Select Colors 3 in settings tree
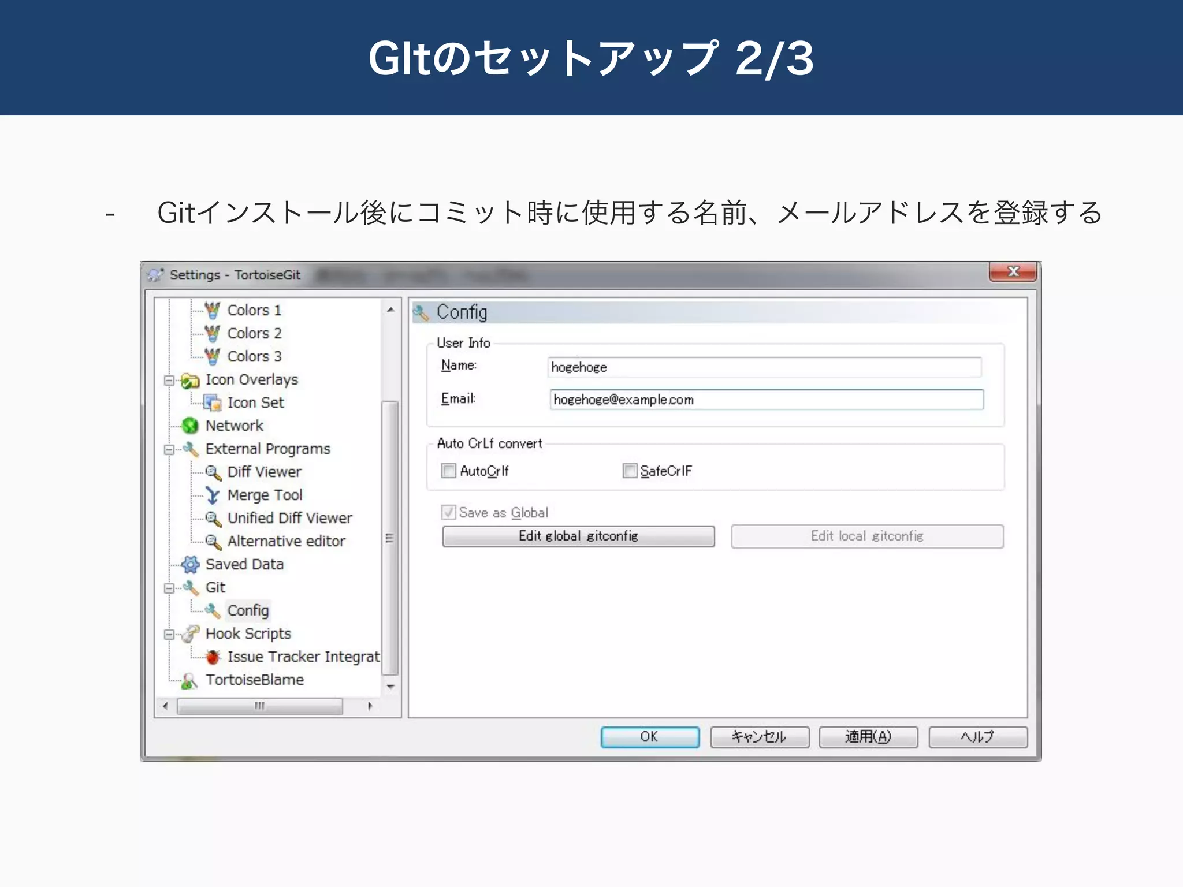The image size is (1183, 887). [x=254, y=356]
